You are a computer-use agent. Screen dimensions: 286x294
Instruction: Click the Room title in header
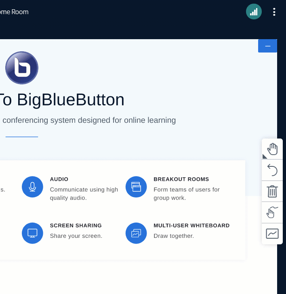[14, 12]
